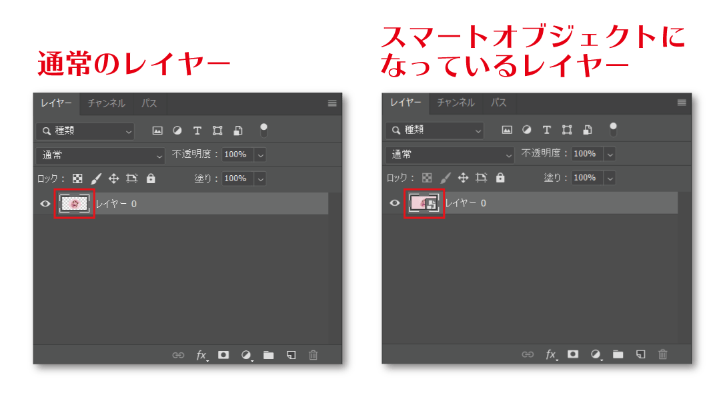Switch to パス tab in left panel
The width and height of the screenshot is (715, 395).
coord(149,103)
